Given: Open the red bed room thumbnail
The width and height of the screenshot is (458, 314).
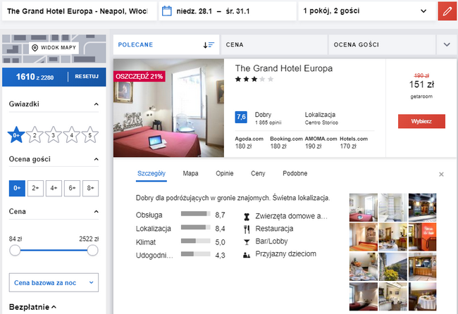Looking at the screenshot, I should [x=364, y=208].
